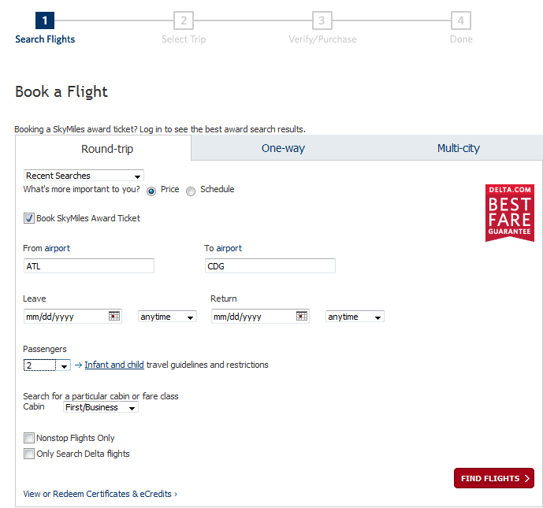Image resolution: width=543 pixels, height=508 pixels.
Task: Open the Return date calendar icon
Action: (302, 317)
